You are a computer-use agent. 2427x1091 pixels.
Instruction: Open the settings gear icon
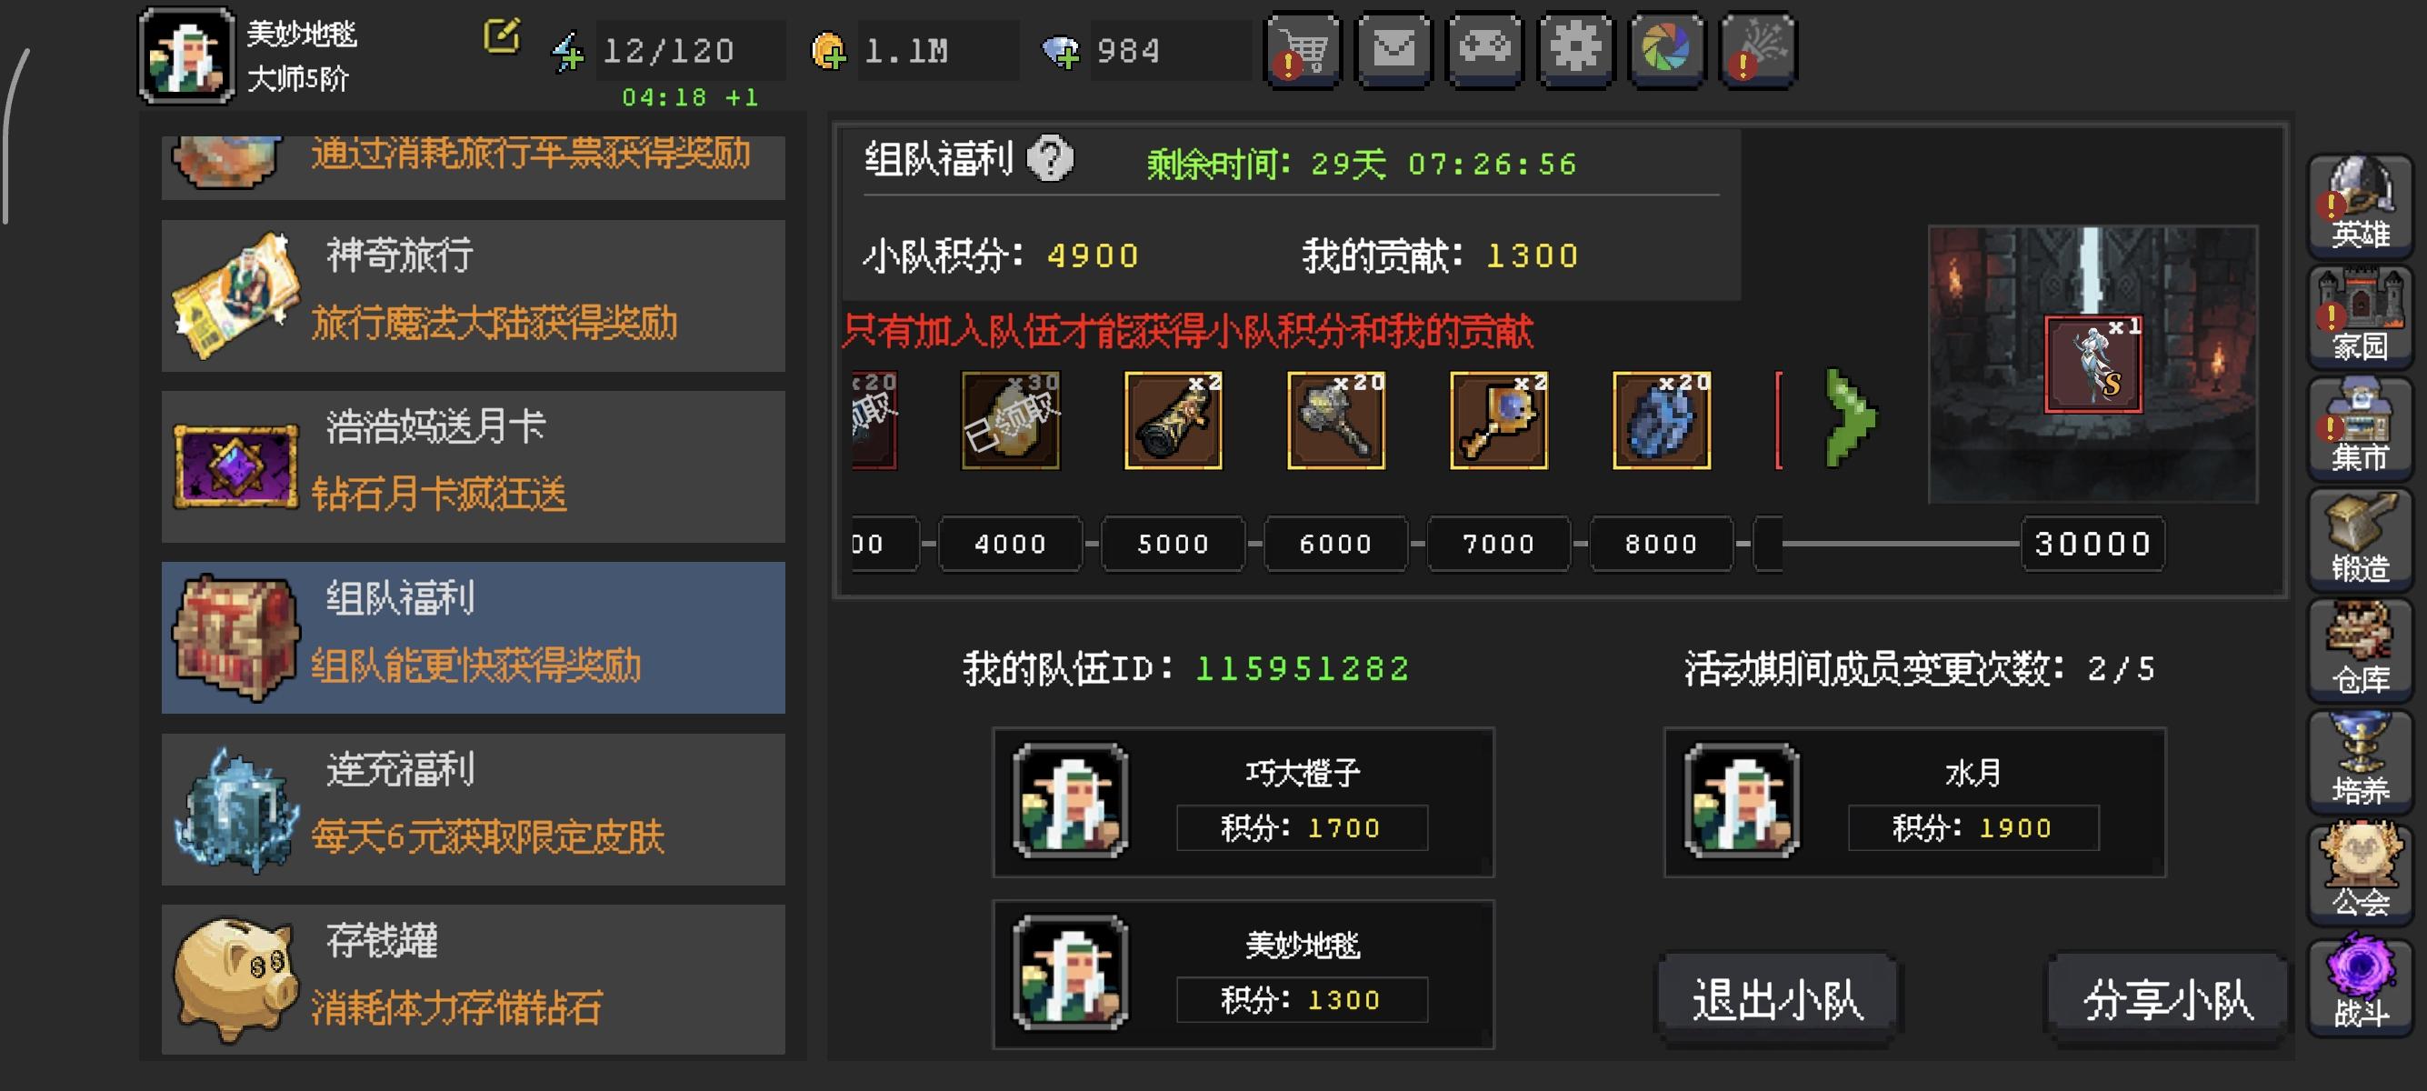click(x=1575, y=50)
